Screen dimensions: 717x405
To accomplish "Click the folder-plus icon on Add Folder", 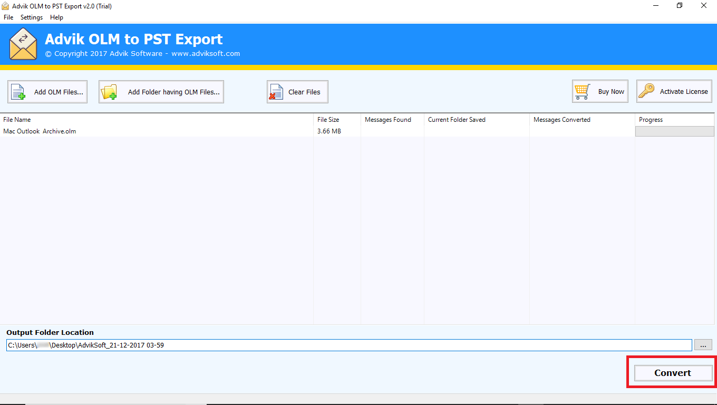I will (109, 92).
